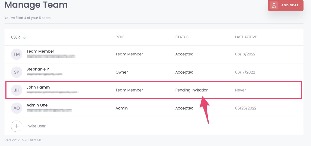Click the Owner role cell for Stephanie P
The width and height of the screenshot is (311, 146).
click(122, 72)
